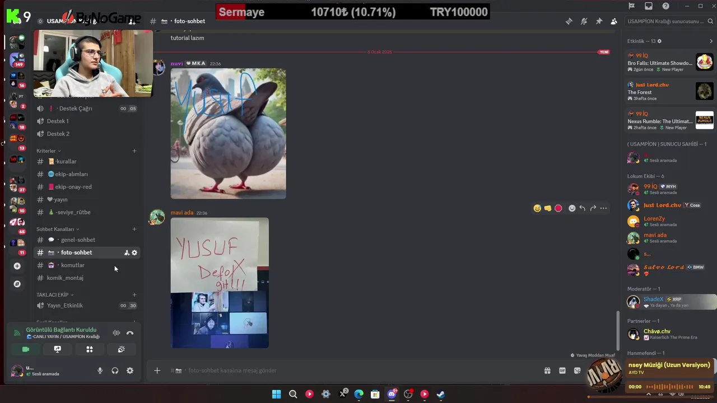This screenshot has width=717, height=403.
Task: Open the Windows taskbar search
Action: click(293, 394)
